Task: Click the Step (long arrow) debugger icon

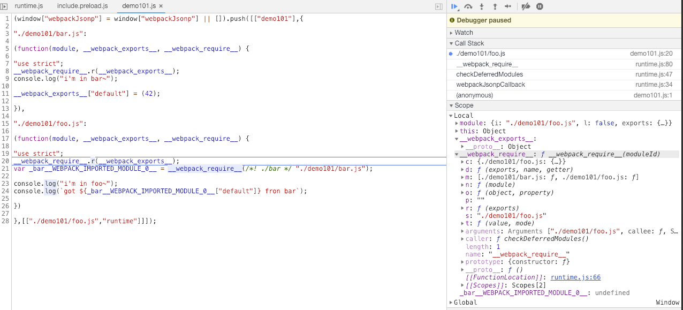Action: (509, 6)
